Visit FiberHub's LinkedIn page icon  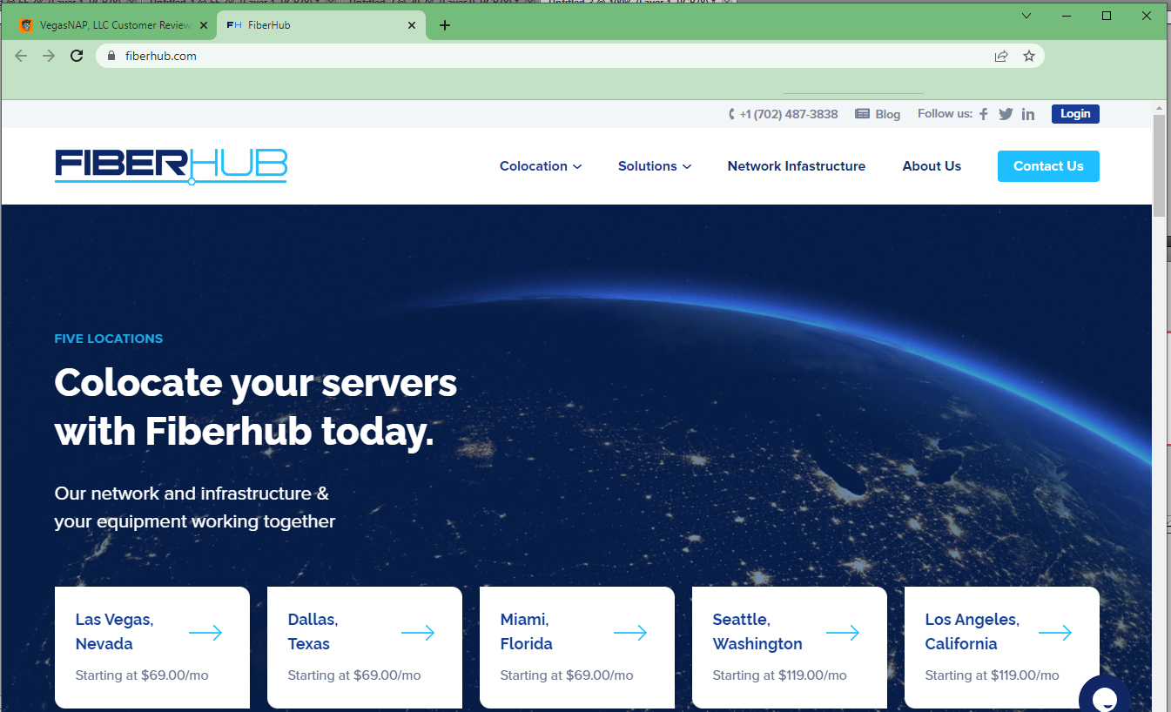pyautogui.click(x=1028, y=114)
